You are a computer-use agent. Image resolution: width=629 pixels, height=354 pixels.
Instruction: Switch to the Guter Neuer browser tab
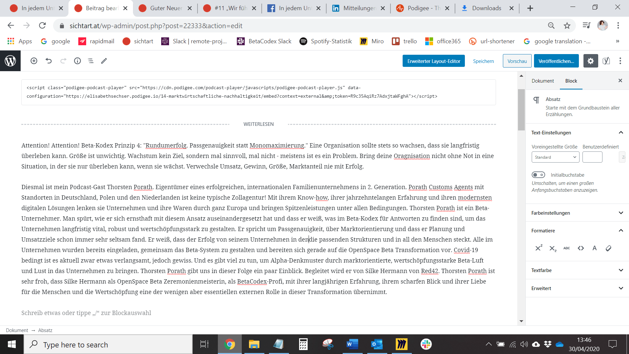point(165,8)
